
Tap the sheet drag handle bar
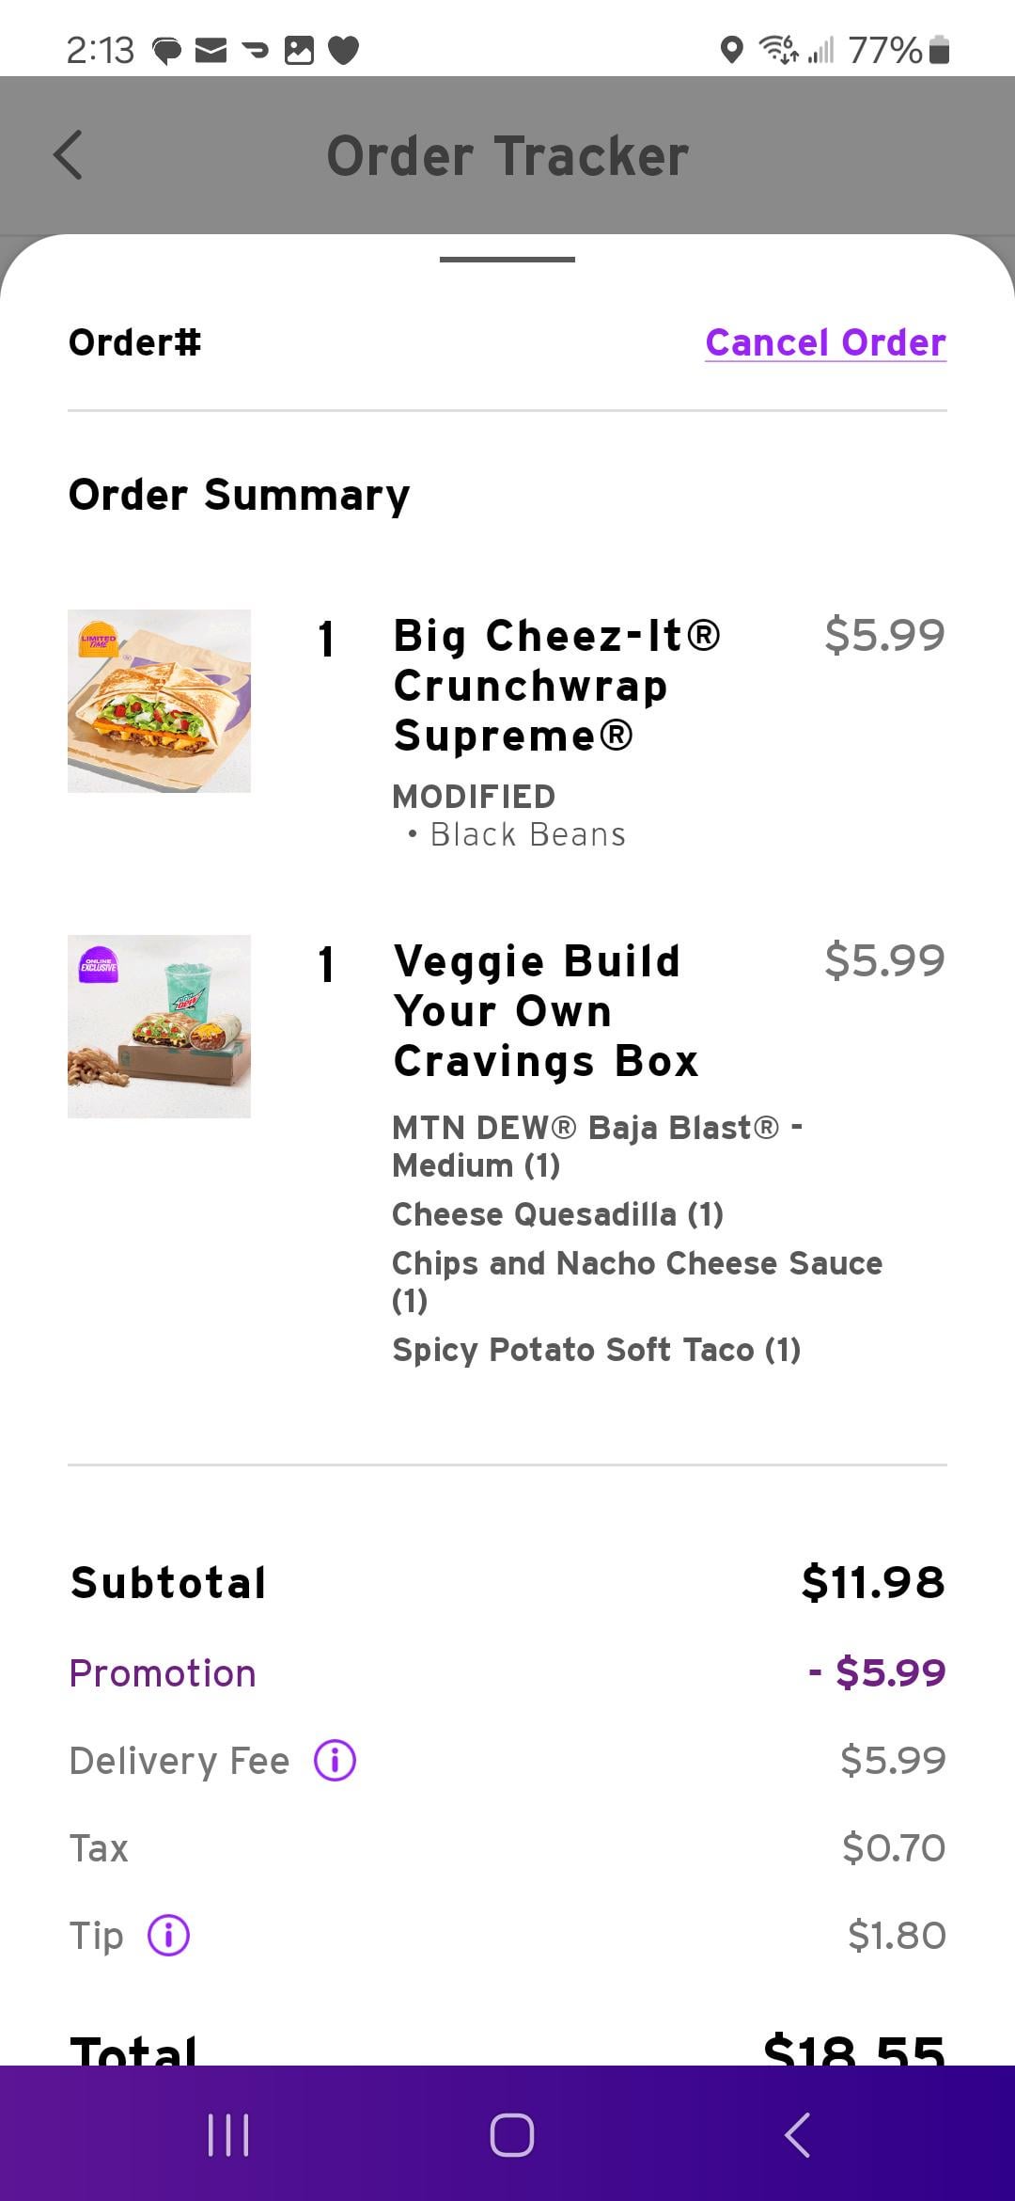coord(507,260)
